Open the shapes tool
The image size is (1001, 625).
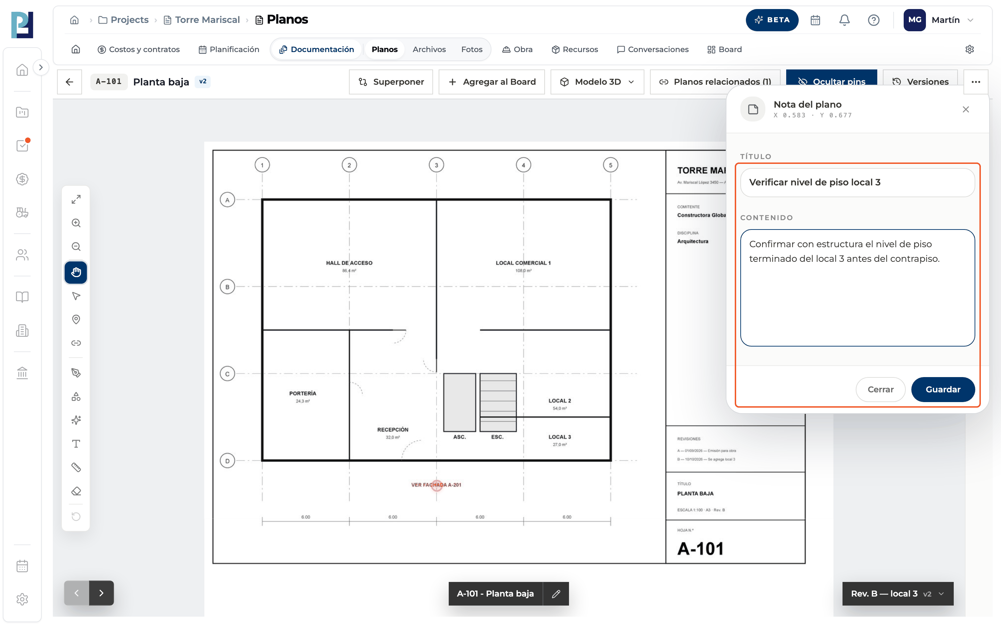[76, 397]
